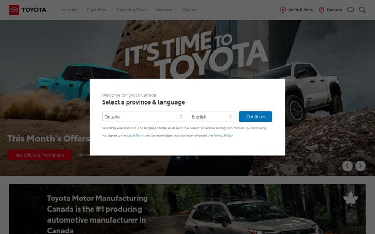Open the Legal Terms link
375x234 pixels.
pos(136,135)
